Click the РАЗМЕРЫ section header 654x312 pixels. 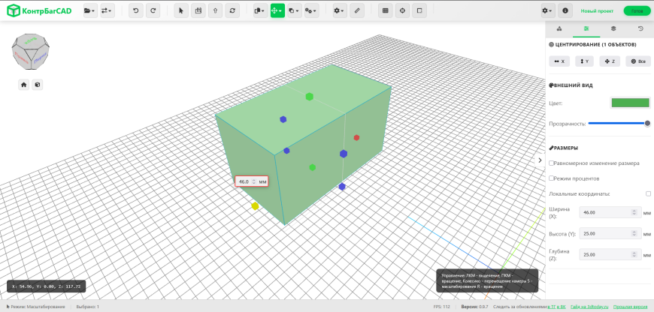[x=564, y=148]
